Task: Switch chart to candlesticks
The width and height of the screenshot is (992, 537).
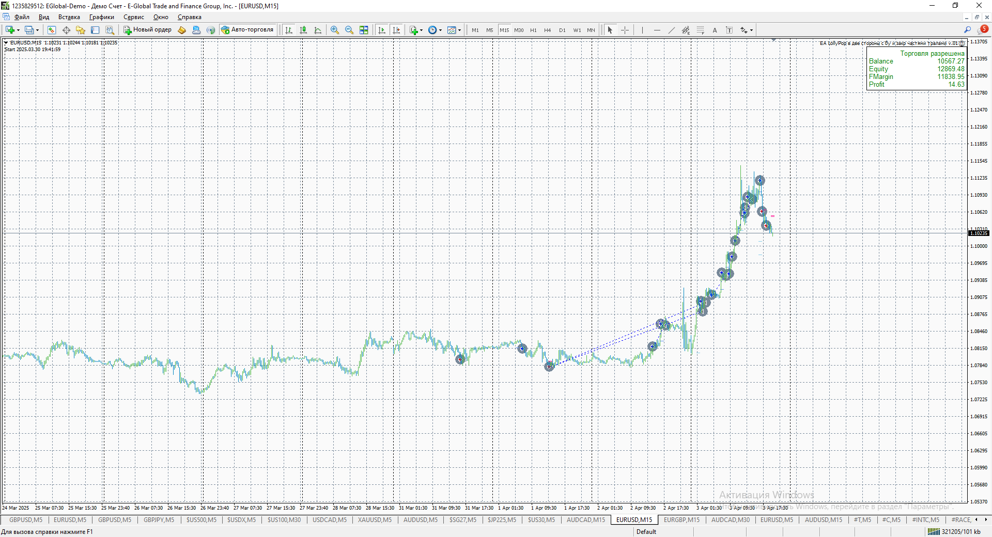Action: [303, 30]
